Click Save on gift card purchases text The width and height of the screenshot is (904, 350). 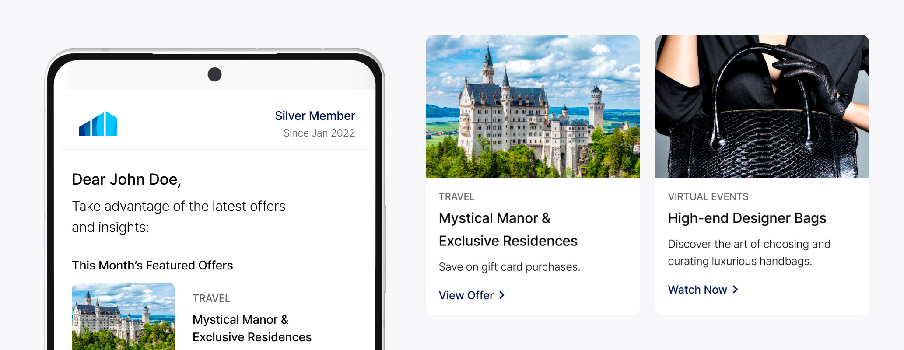[509, 267]
